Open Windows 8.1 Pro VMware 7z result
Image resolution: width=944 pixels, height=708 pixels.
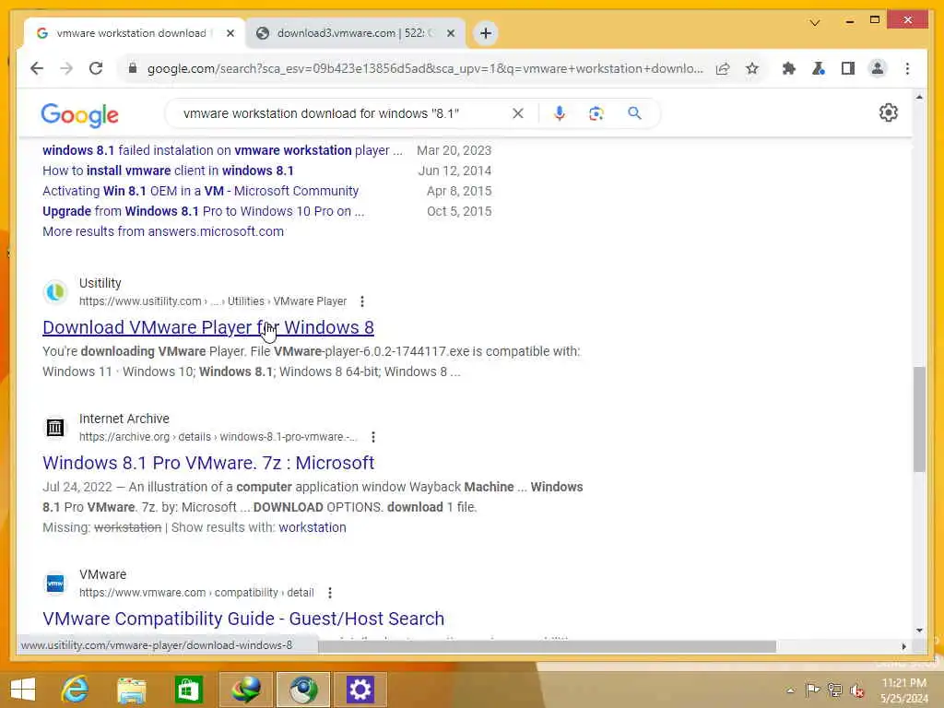(x=208, y=463)
